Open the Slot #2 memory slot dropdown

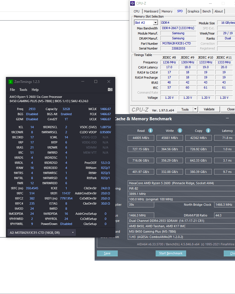tap(146, 23)
